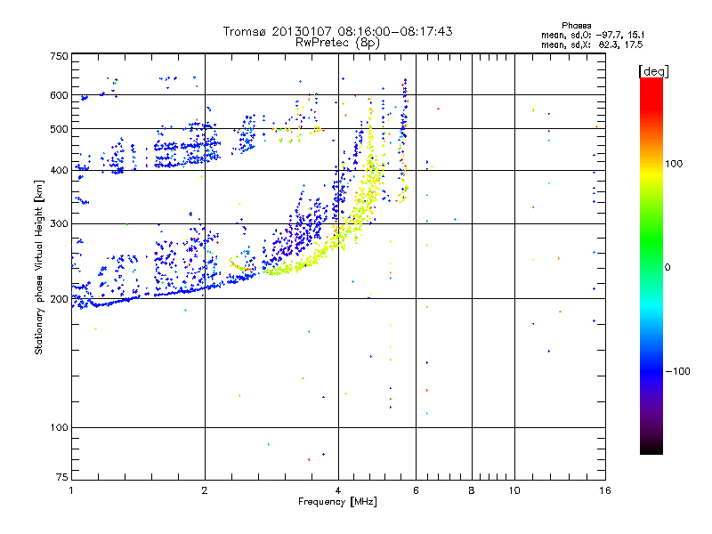Click the '[deg]' colorbar unit label
Viewport: 712px width, 534px height.
coord(653,71)
